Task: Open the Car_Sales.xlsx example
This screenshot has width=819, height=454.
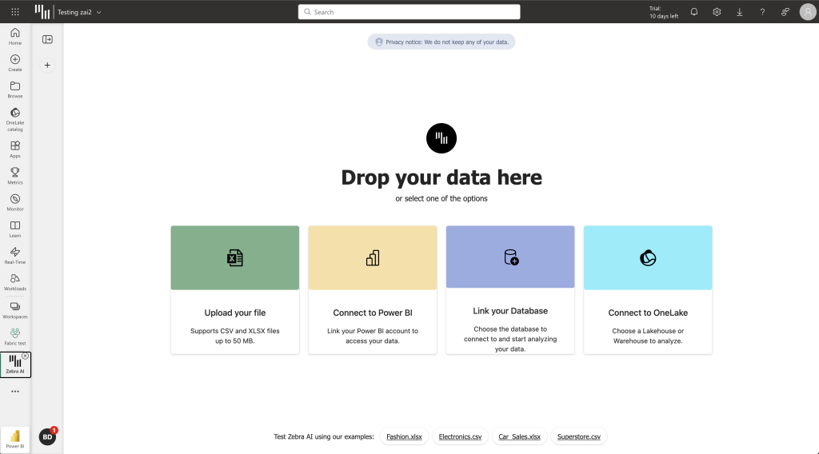Action: [519, 436]
